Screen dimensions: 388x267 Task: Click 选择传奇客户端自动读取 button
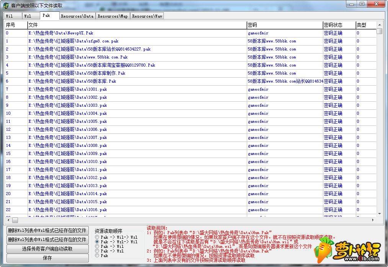click(47, 249)
